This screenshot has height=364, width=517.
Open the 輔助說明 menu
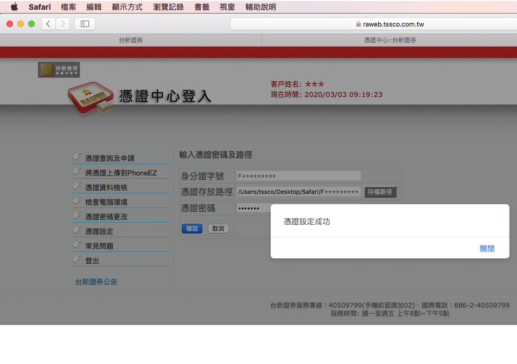pyautogui.click(x=260, y=7)
